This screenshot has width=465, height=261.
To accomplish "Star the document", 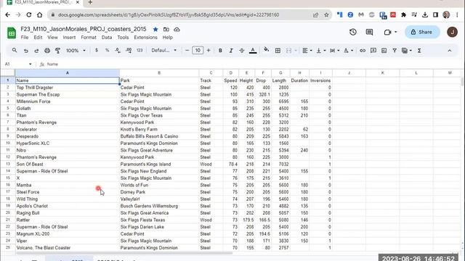I will click(155, 29).
